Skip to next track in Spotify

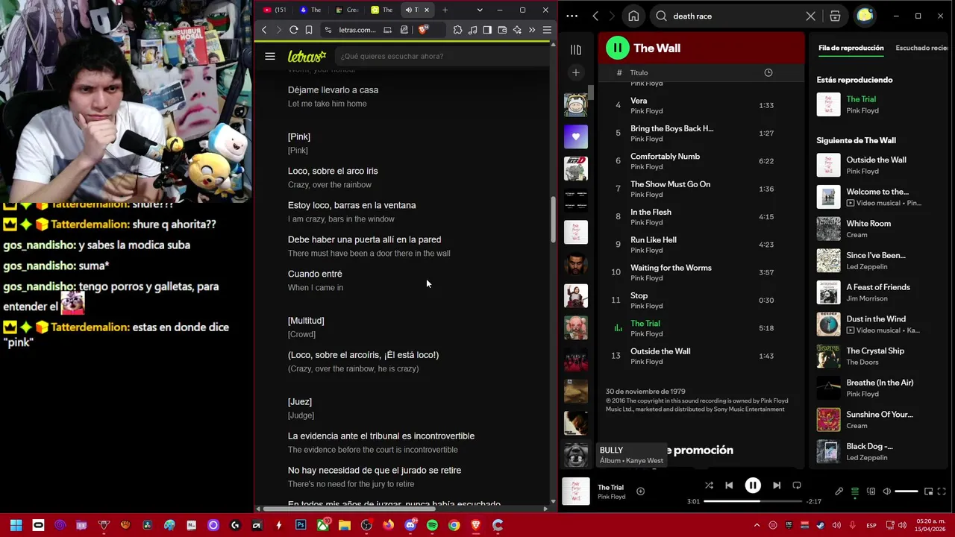777,486
